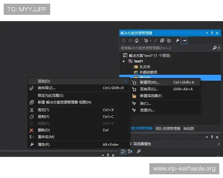223x178 pixels.
Task: Open the Properties panel window position dropdown
Action: tap(207, 137)
